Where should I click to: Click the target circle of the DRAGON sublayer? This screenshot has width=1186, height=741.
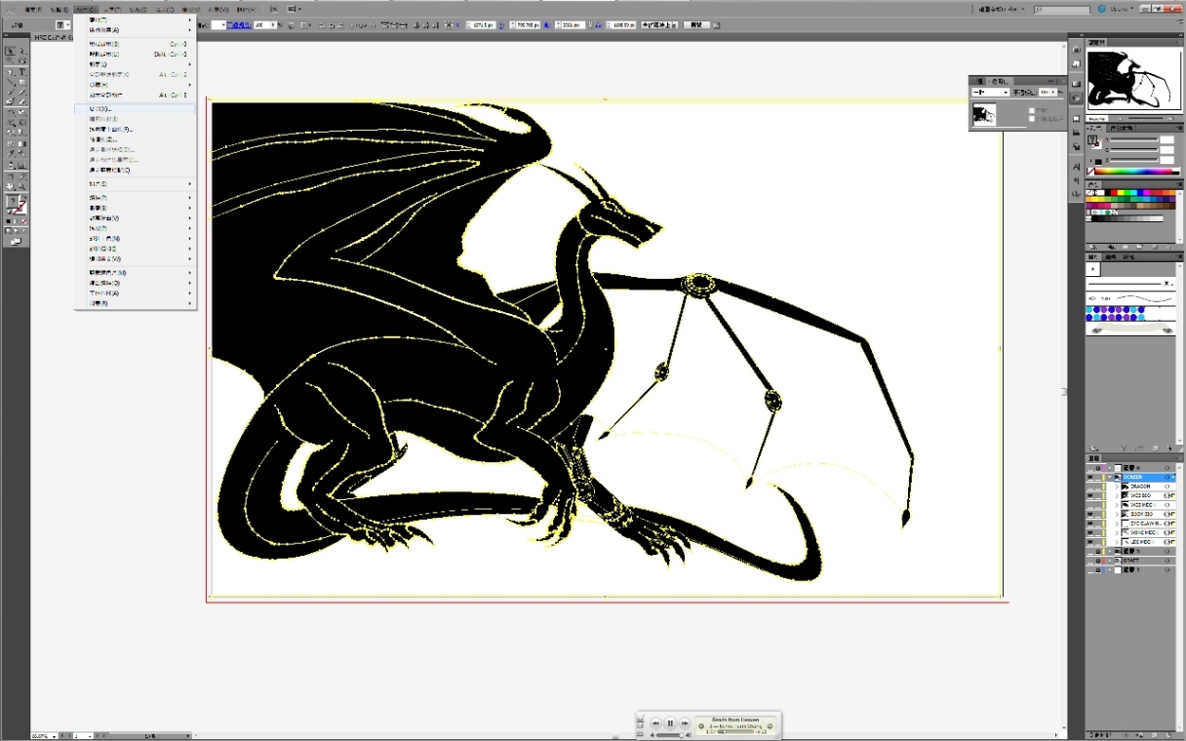tap(1166, 487)
